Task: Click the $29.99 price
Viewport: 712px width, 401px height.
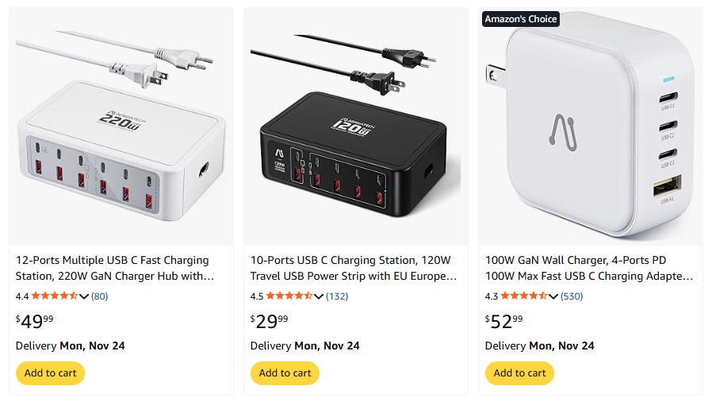Action: (x=269, y=321)
